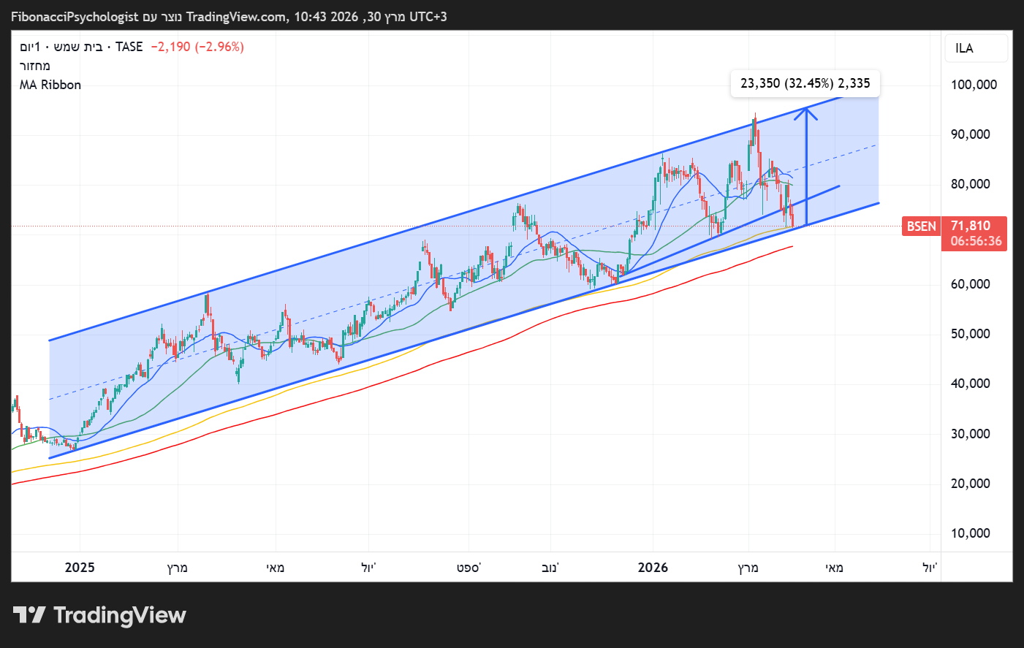1024x648 pixels.
Task: Click the red BSEN symbol tag
Action: point(922,226)
